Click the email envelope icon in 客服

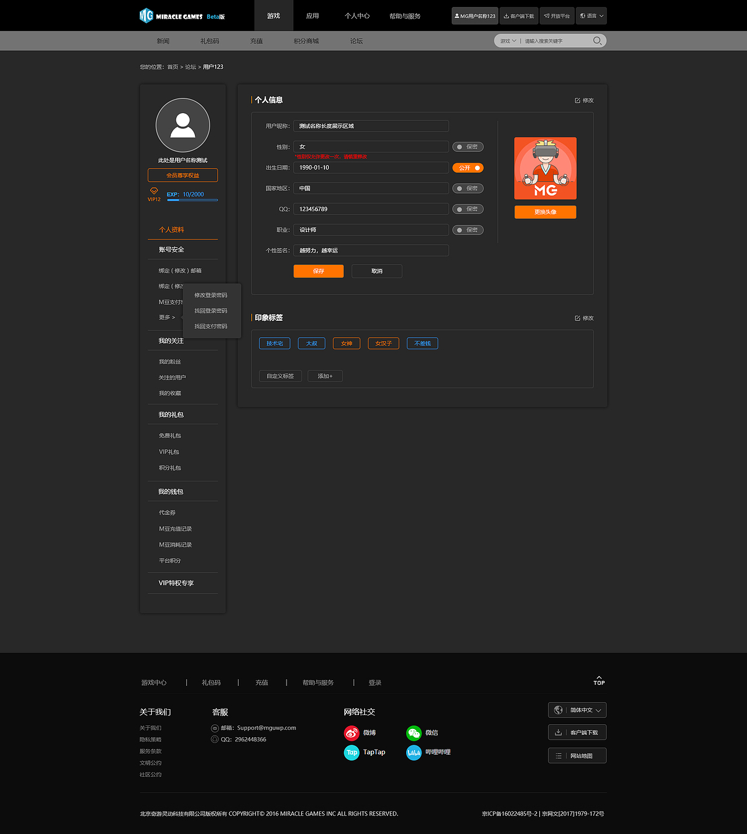[x=215, y=728]
